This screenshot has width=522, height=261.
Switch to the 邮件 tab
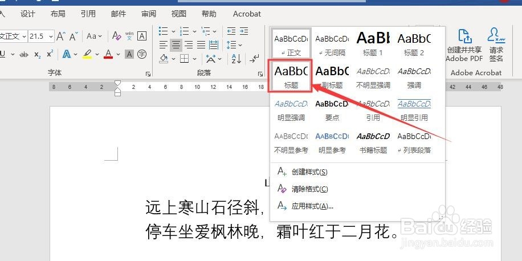[119, 14]
